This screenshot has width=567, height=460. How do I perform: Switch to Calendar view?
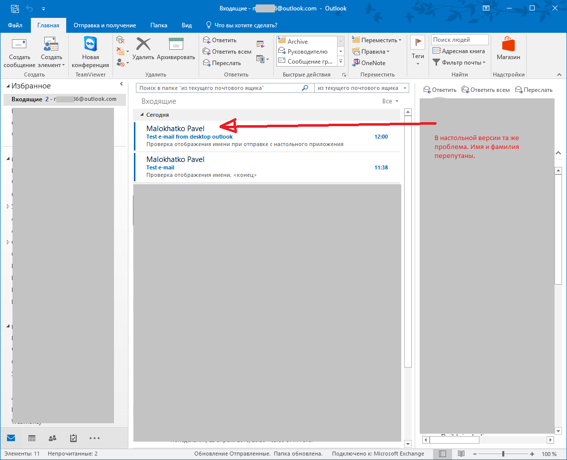point(32,438)
